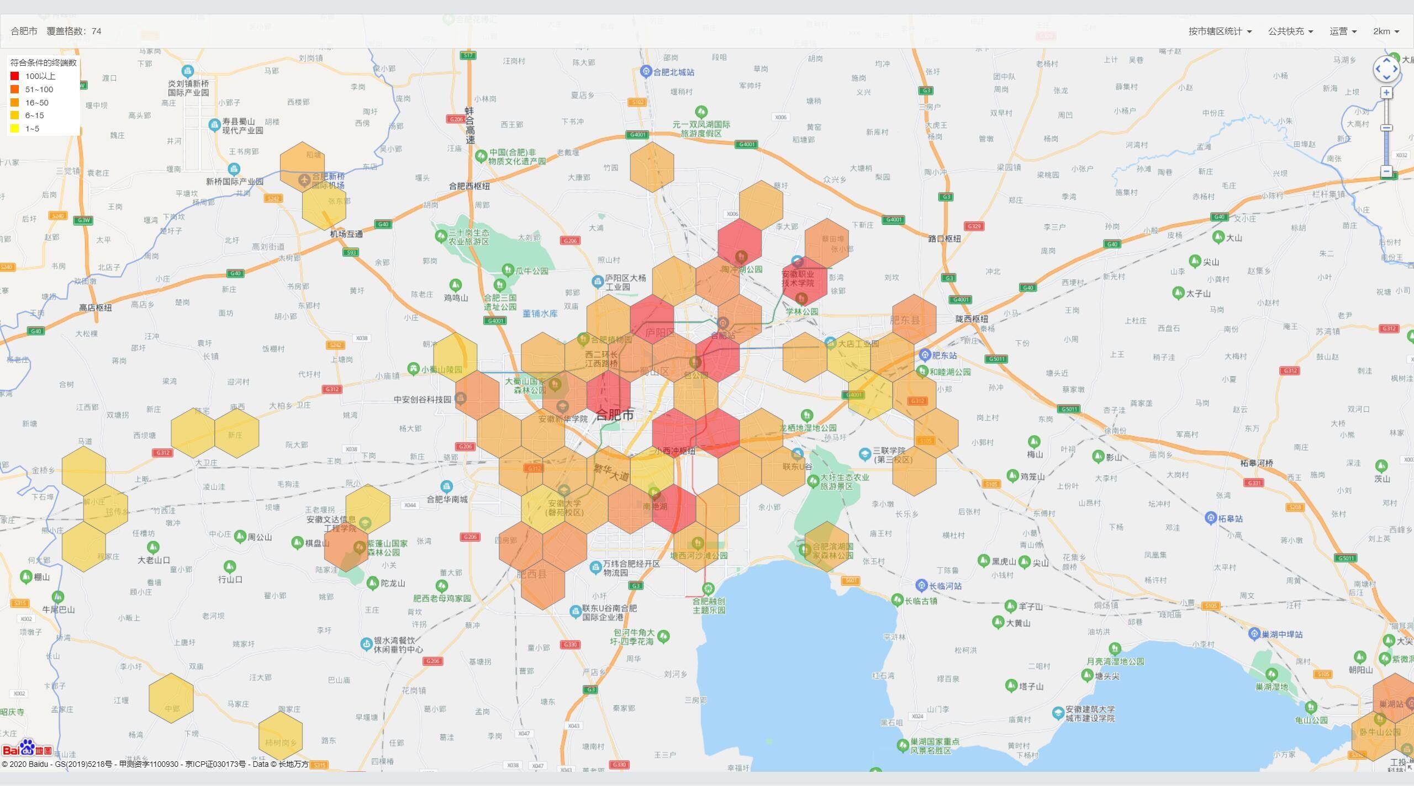Image resolution: width=1414 pixels, height=795 pixels.
Task: Click the 合肥新桥国际机场 airport icon
Action: [304, 179]
